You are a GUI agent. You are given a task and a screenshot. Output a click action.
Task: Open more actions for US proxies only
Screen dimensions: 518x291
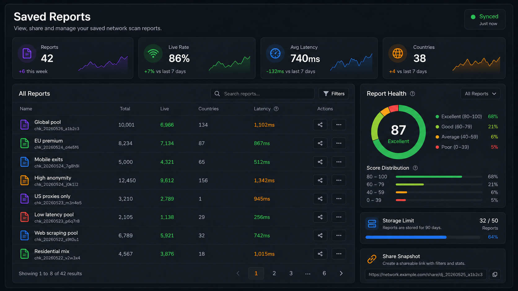[339, 199]
